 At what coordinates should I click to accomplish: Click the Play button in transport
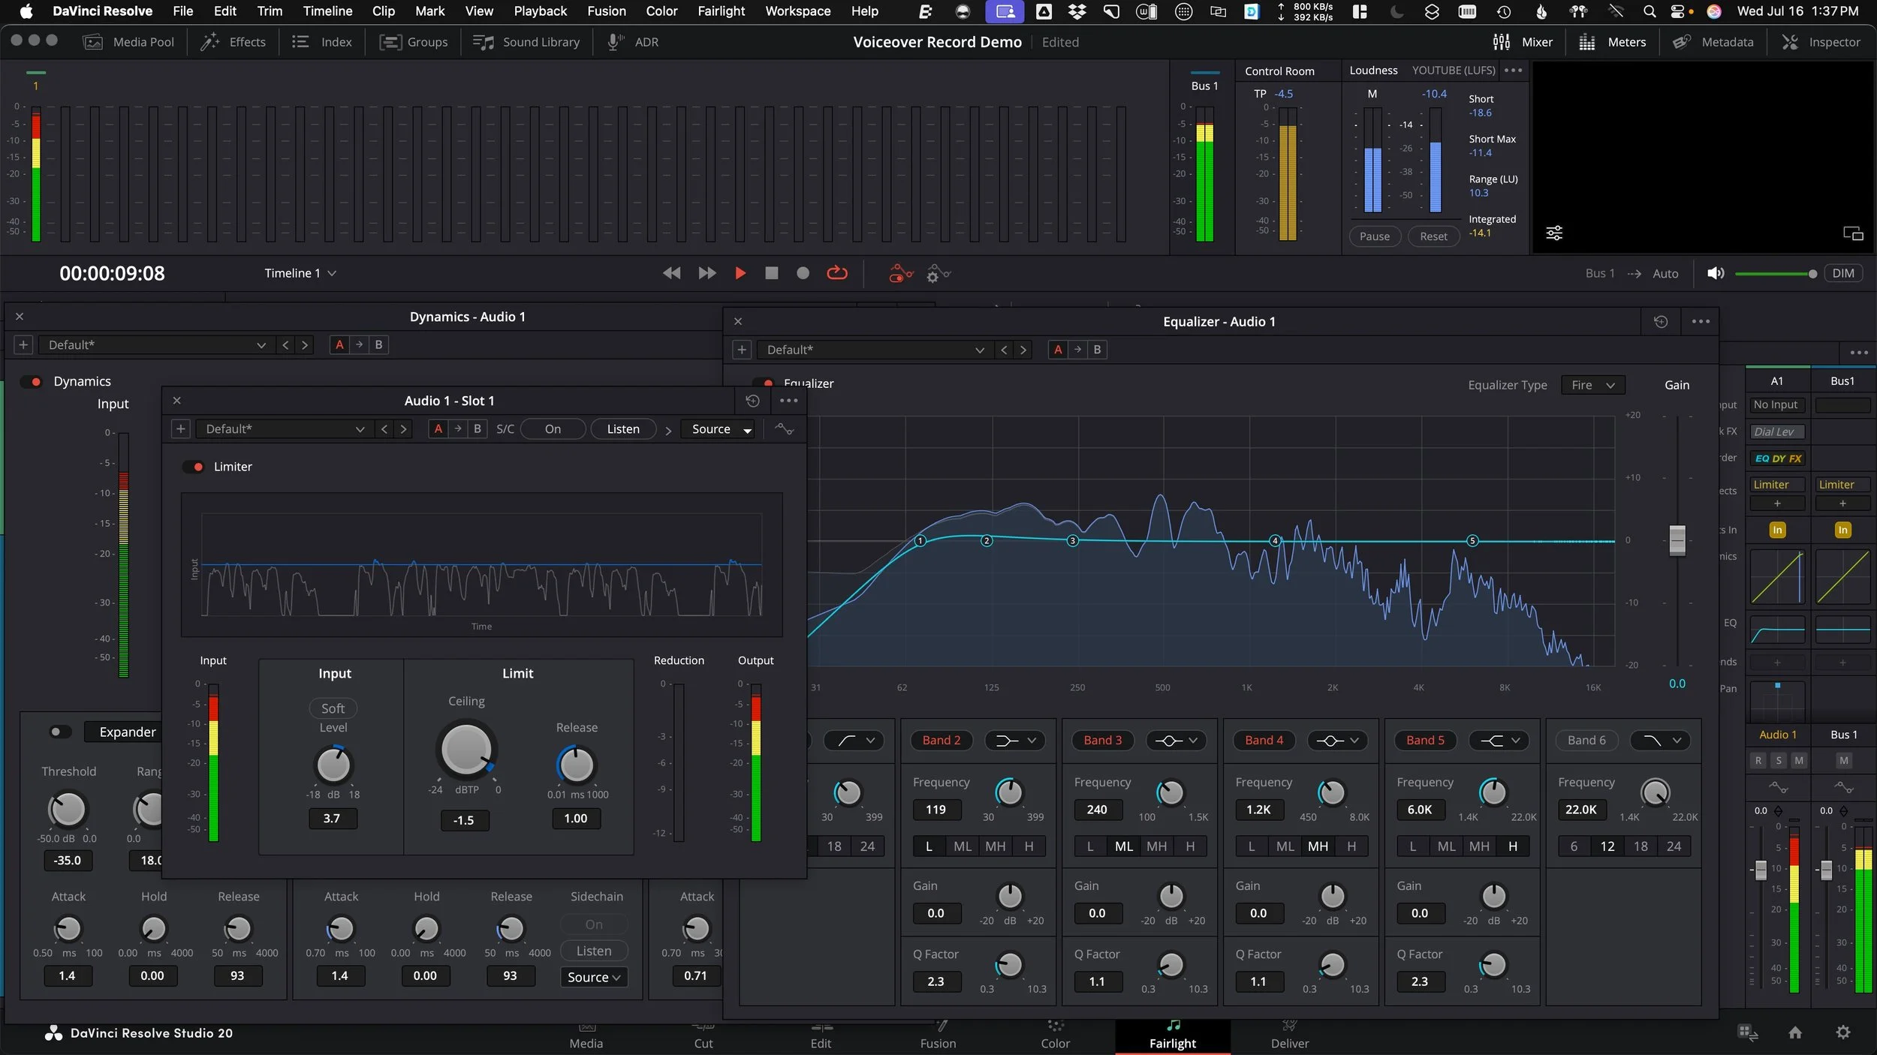tap(740, 274)
